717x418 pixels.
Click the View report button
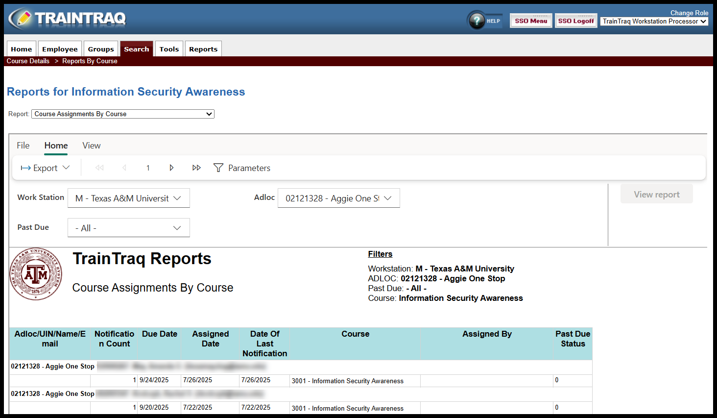[x=656, y=195]
